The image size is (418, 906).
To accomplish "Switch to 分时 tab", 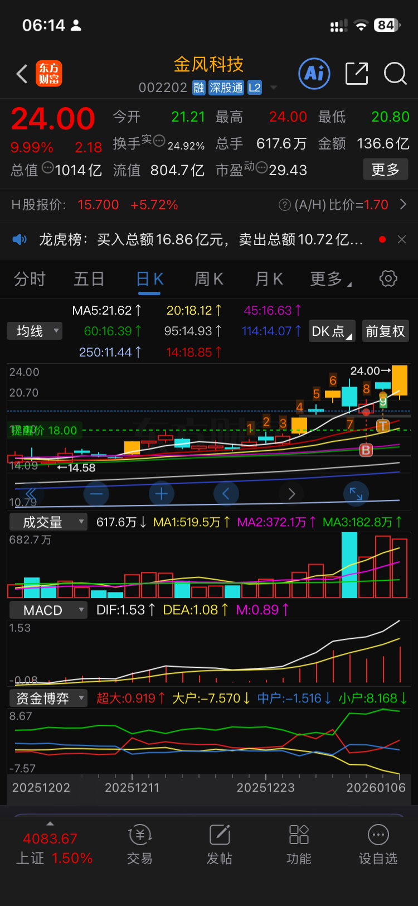I will [x=30, y=278].
